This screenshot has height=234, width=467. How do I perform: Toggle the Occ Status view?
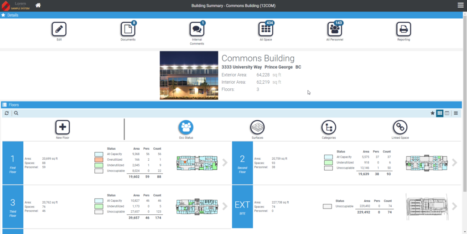coord(186,127)
